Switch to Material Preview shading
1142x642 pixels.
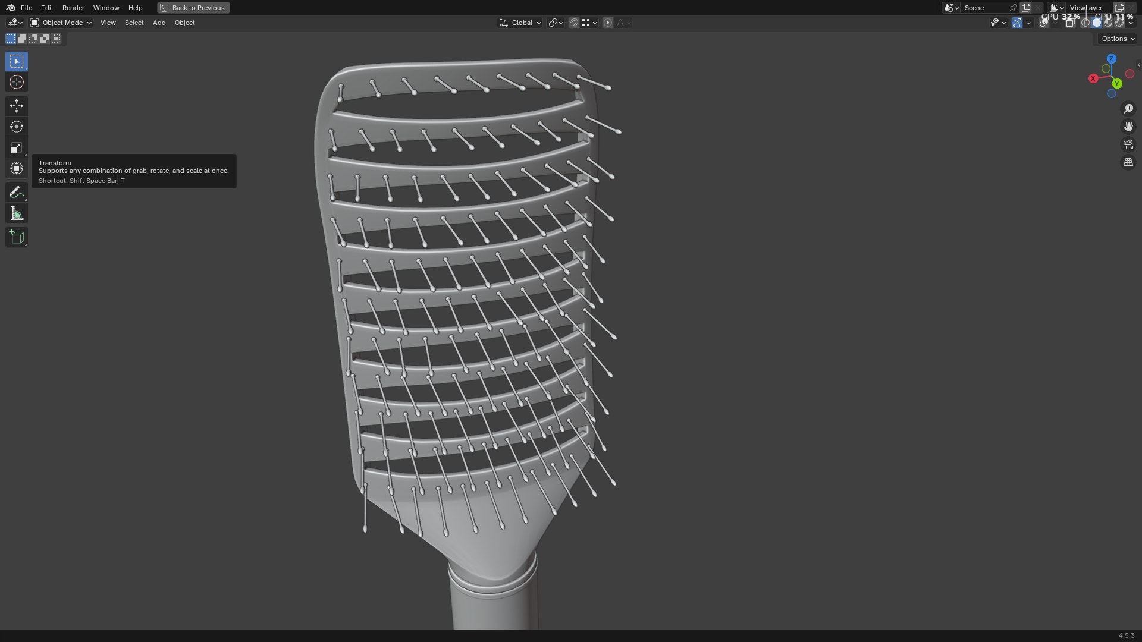[x=1108, y=23]
